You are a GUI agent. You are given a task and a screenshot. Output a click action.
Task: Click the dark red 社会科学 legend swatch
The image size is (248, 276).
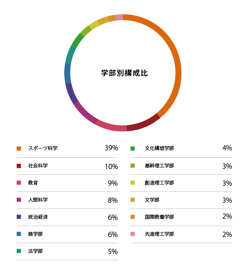tap(19, 166)
